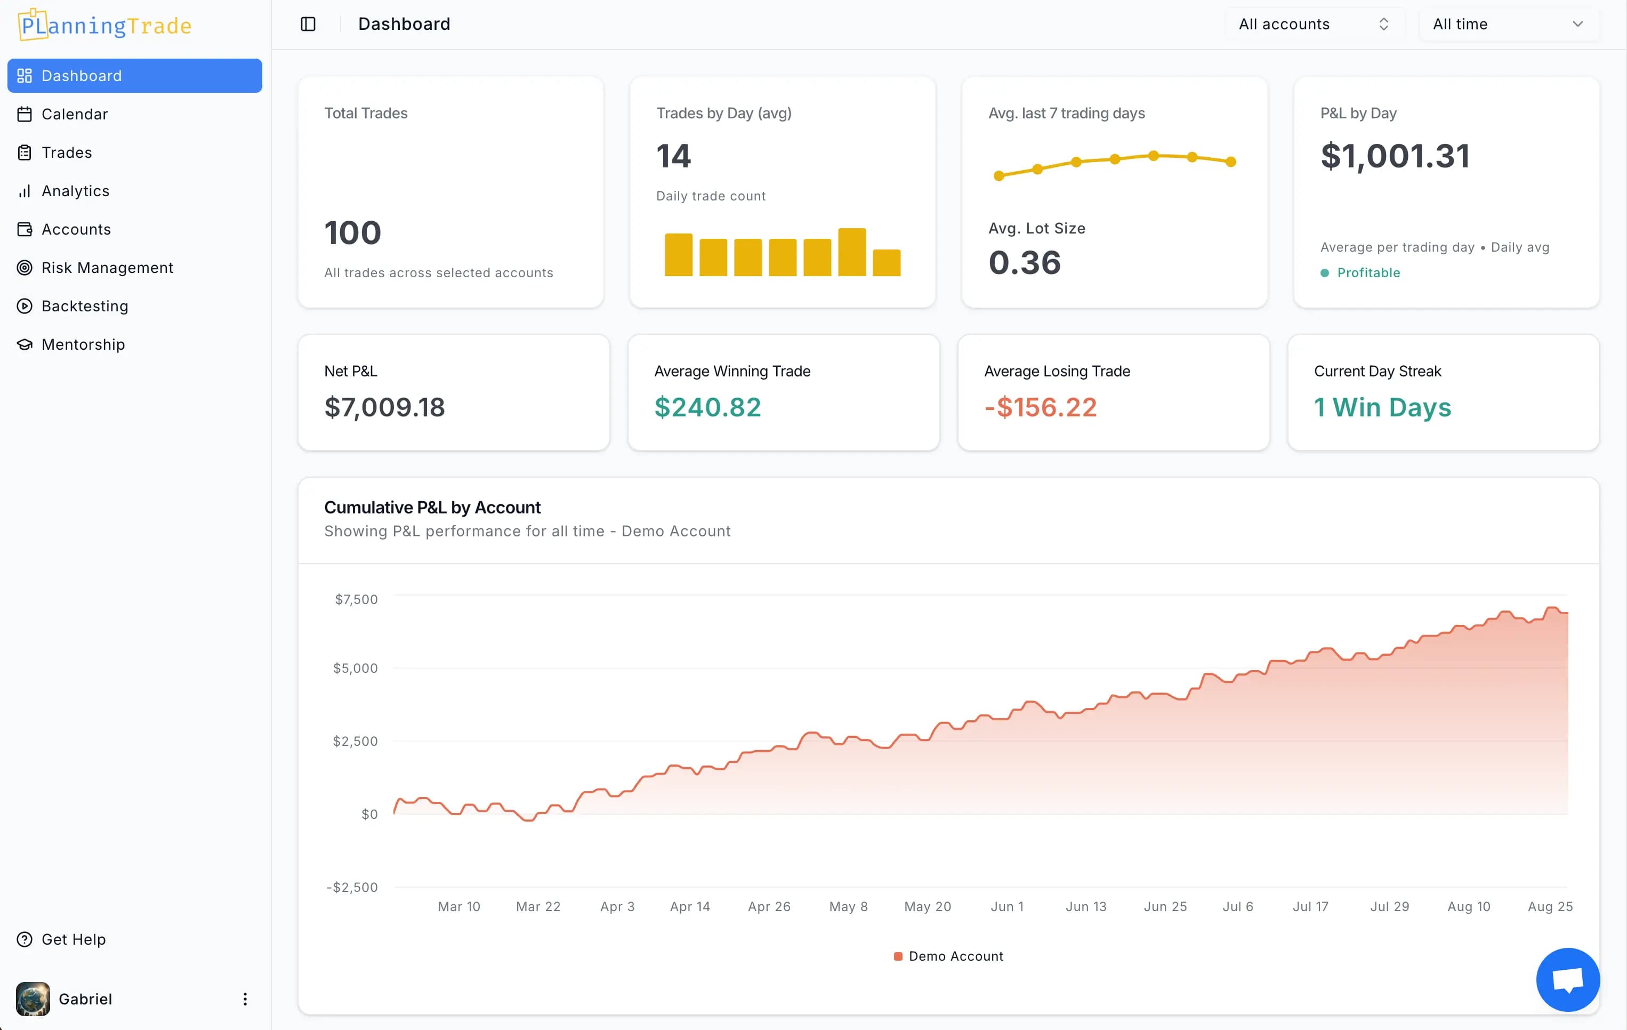Click the Trades clipboard icon
Image resolution: width=1627 pixels, height=1030 pixels.
(25, 152)
